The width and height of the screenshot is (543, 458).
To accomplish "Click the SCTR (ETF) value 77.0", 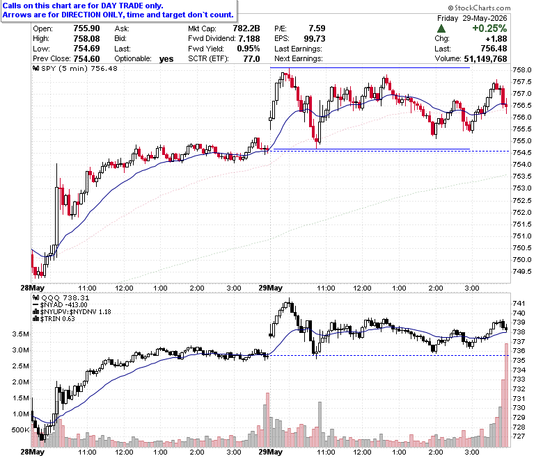I will 251,59.
